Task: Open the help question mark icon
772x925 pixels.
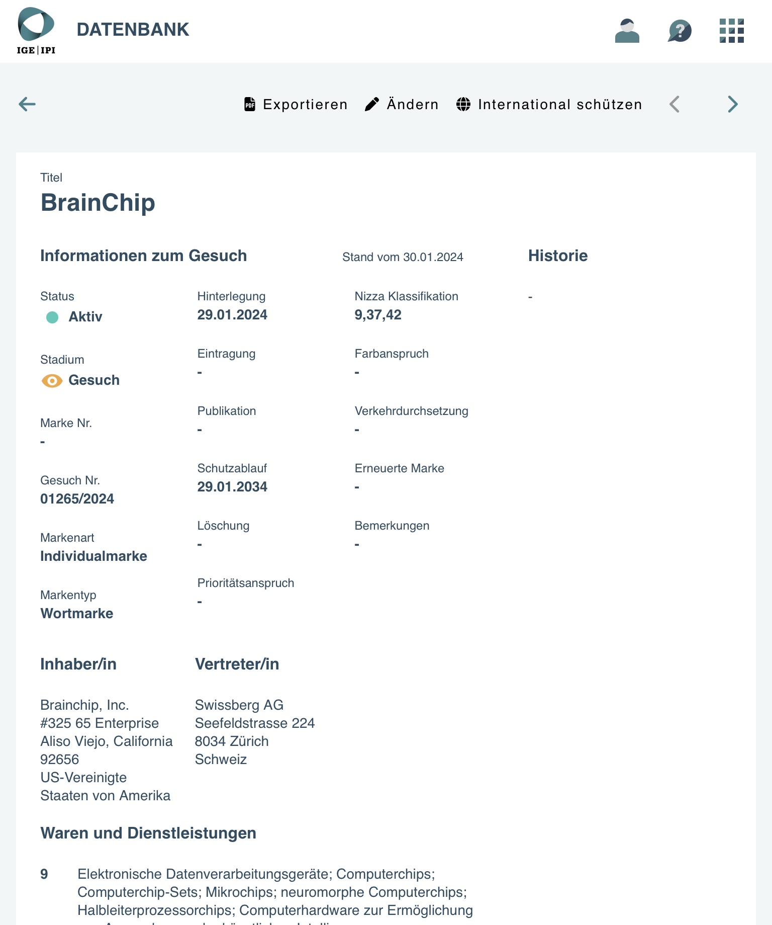Action: (680, 31)
